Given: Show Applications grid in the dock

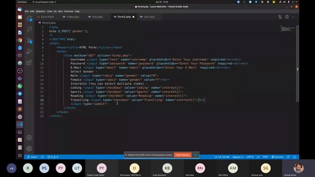Looking at the screenshot, I should (20, 155).
